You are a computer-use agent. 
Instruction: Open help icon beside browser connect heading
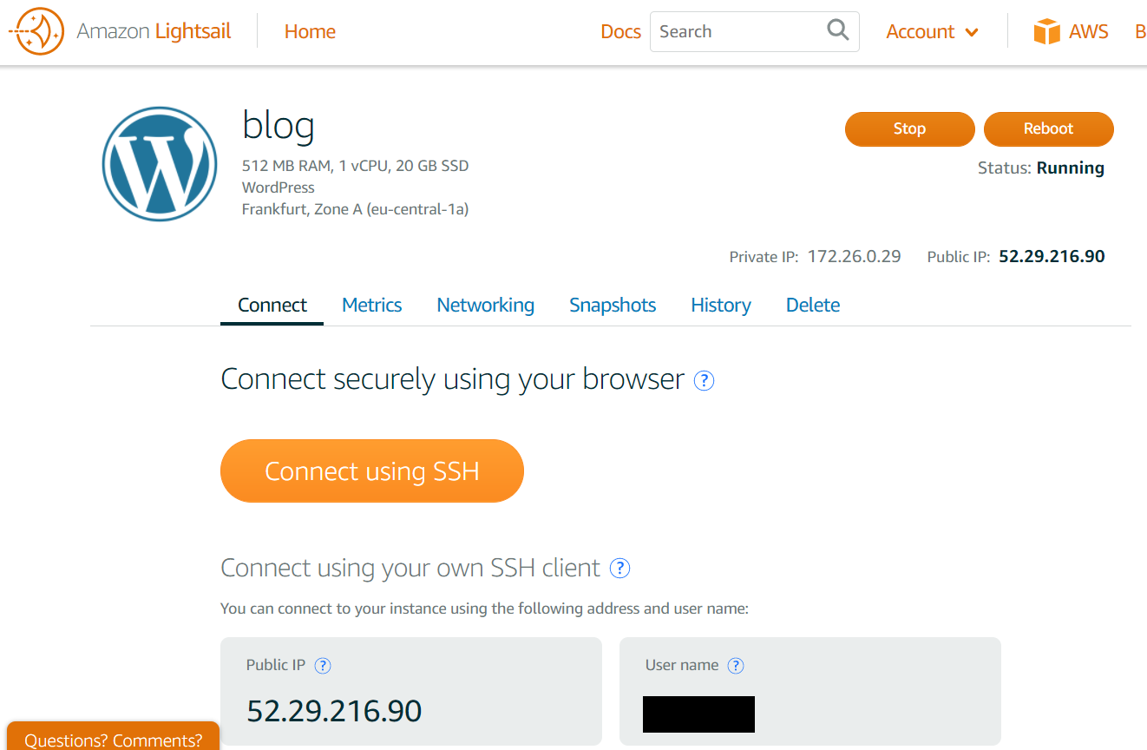705,381
